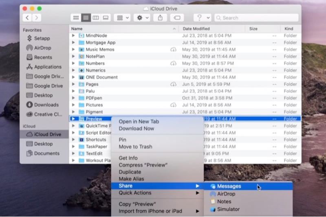The height and width of the screenshot is (217, 326).
Task: Select the Shortcuts folder row
Action: coord(90,140)
